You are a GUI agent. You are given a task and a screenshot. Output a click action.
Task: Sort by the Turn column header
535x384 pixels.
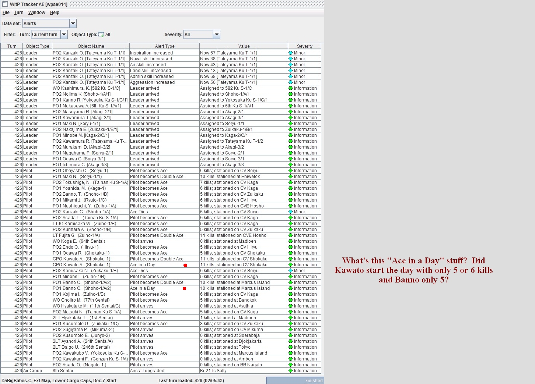point(12,46)
